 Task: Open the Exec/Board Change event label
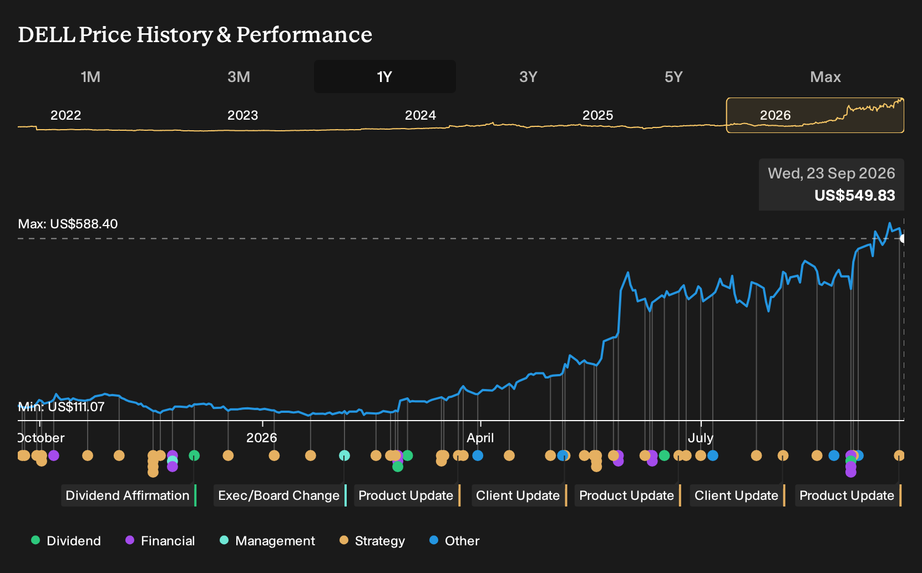[280, 495]
